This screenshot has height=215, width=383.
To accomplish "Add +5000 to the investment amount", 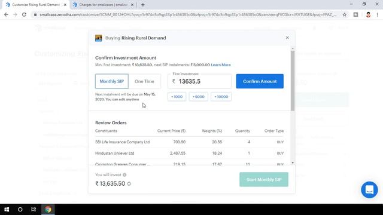I will [x=198, y=97].
